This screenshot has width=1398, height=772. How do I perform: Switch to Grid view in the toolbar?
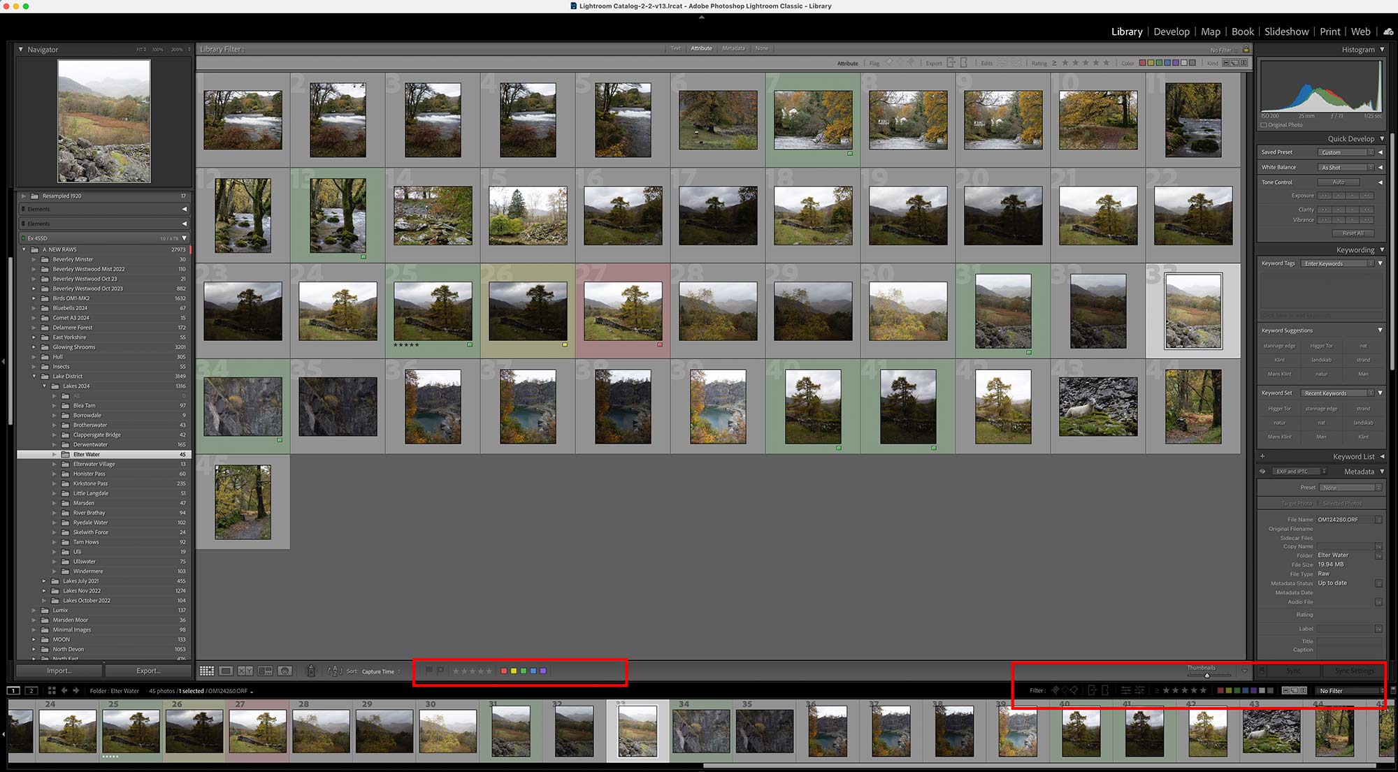pyautogui.click(x=208, y=671)
